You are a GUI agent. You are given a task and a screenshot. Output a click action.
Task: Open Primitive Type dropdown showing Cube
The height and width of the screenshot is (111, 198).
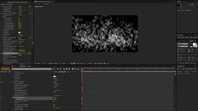coord(24,15)
